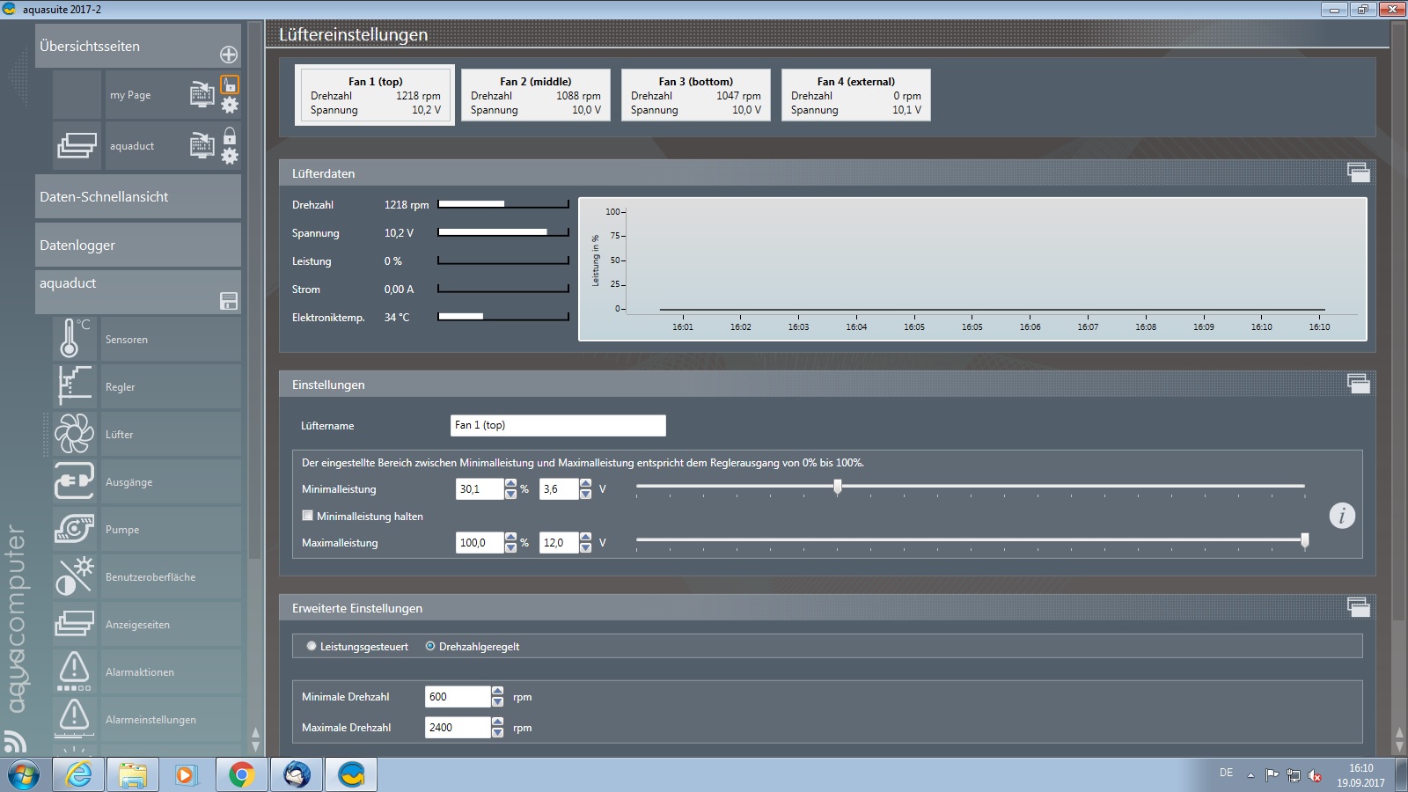Open the Datenlogger section

(137, 245)
